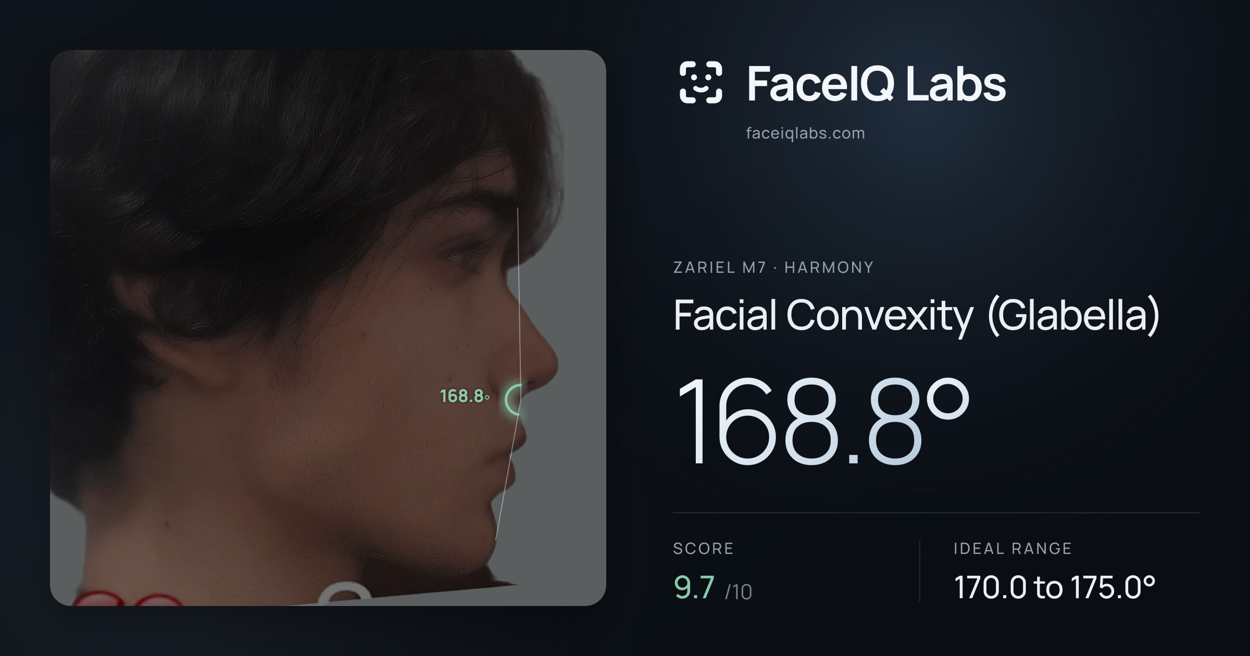
Task: Open the faceiqlabs.com link
Action: 805,133
